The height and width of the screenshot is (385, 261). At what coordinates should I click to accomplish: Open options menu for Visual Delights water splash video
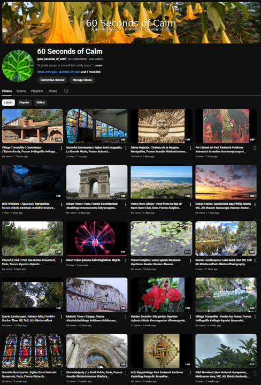point(190,261)
